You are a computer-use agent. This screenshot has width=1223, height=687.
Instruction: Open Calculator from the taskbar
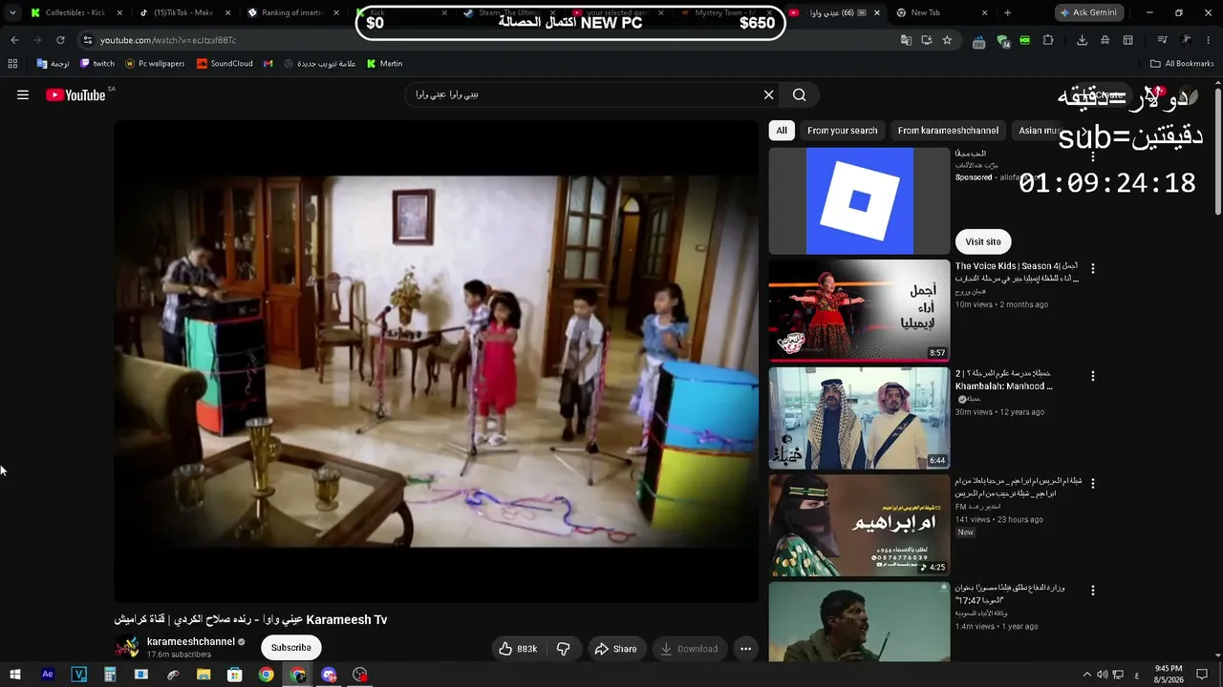point(110,675)
